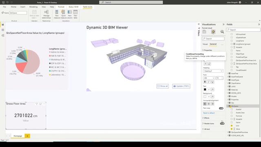The image size is (261, 147).
Task: Click Show all button in BIM viewer
Action: coord(162,86)
